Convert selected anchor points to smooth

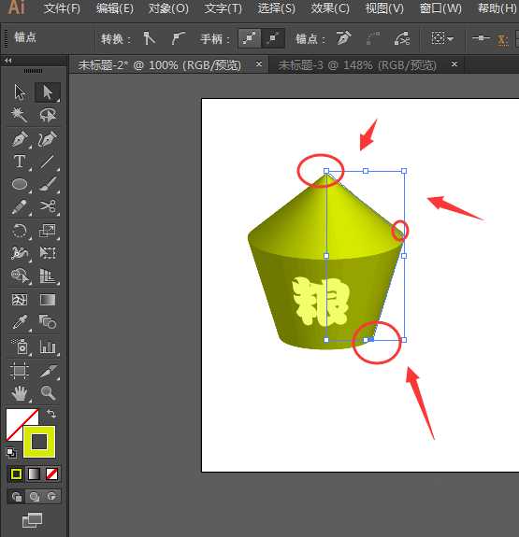[x=178, y=38]
